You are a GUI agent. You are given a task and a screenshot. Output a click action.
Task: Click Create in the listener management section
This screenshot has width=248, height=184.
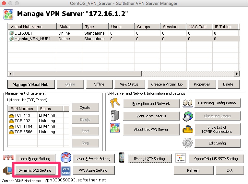[85, 108]
